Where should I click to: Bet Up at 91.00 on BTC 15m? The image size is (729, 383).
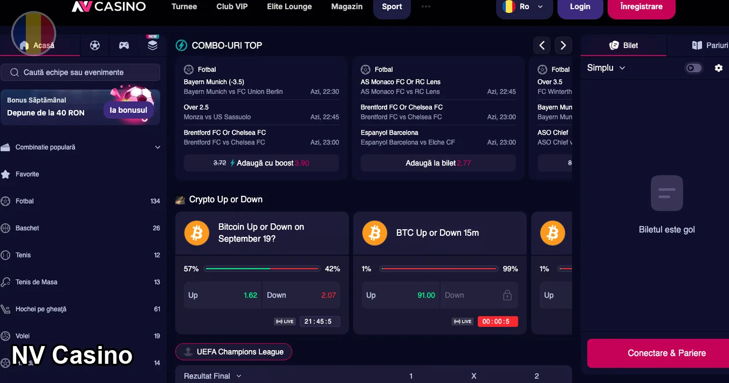pos(400,295)
